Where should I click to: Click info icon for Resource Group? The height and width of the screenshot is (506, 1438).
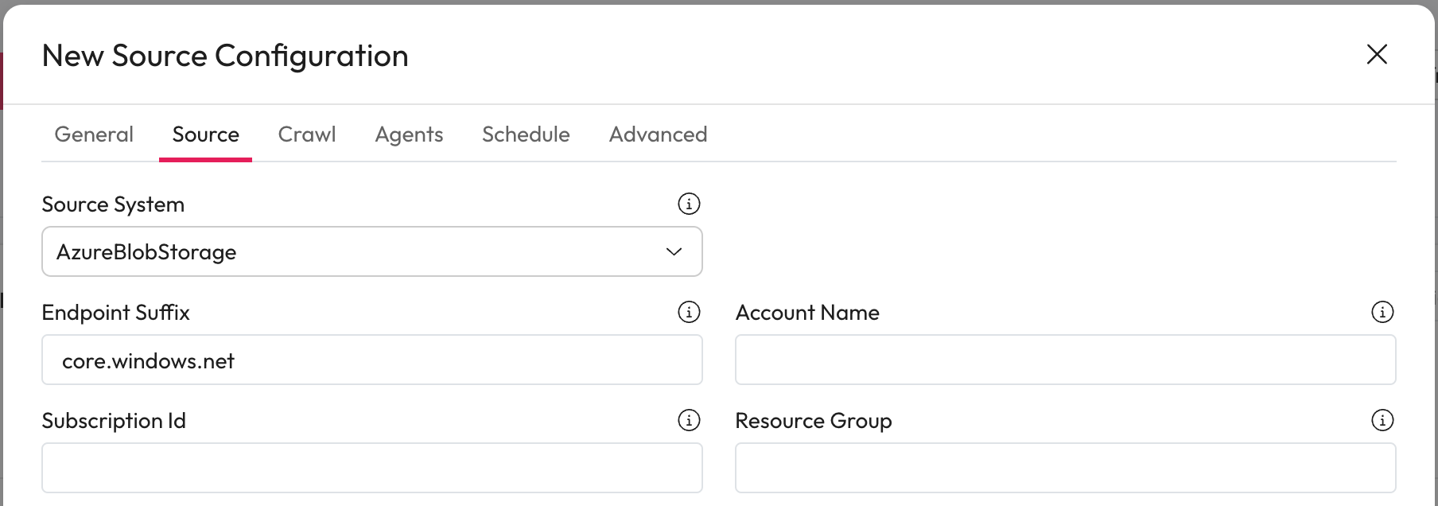point(1382,421)
